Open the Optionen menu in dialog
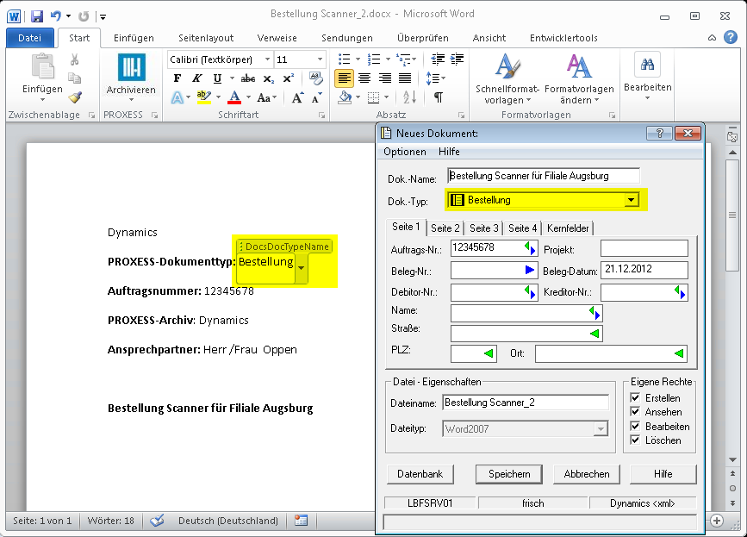Image resolution: width=747 pixels, height=537 pixels. click(x=405, y=152)
